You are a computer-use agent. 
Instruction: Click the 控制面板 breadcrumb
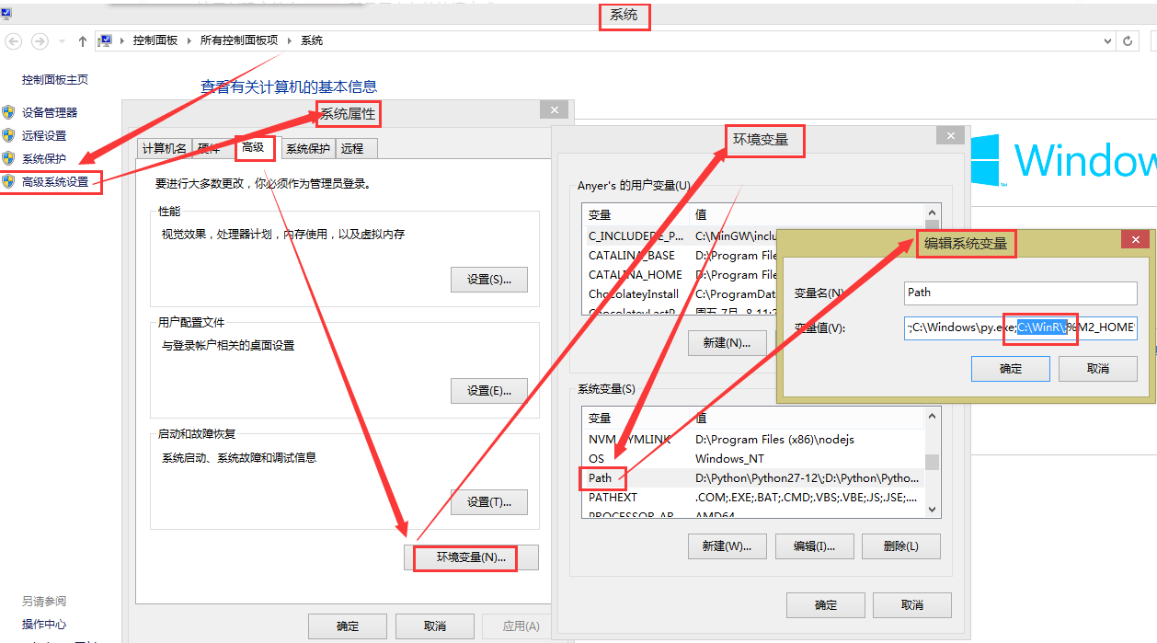(155, 40)
